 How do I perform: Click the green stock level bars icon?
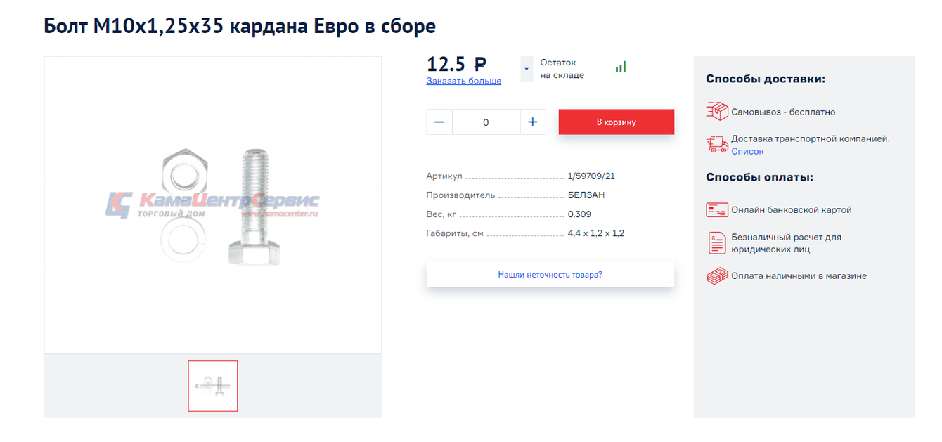621,67
